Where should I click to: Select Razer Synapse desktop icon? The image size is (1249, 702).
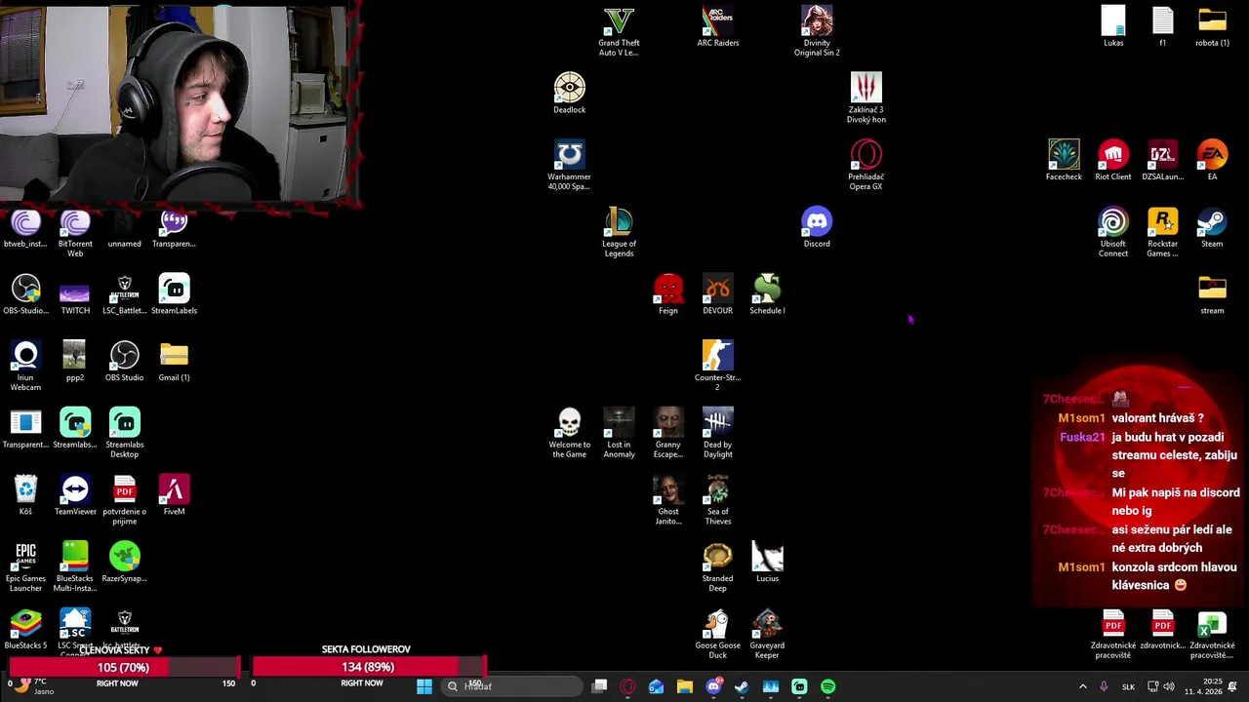(x=124, y=563)
